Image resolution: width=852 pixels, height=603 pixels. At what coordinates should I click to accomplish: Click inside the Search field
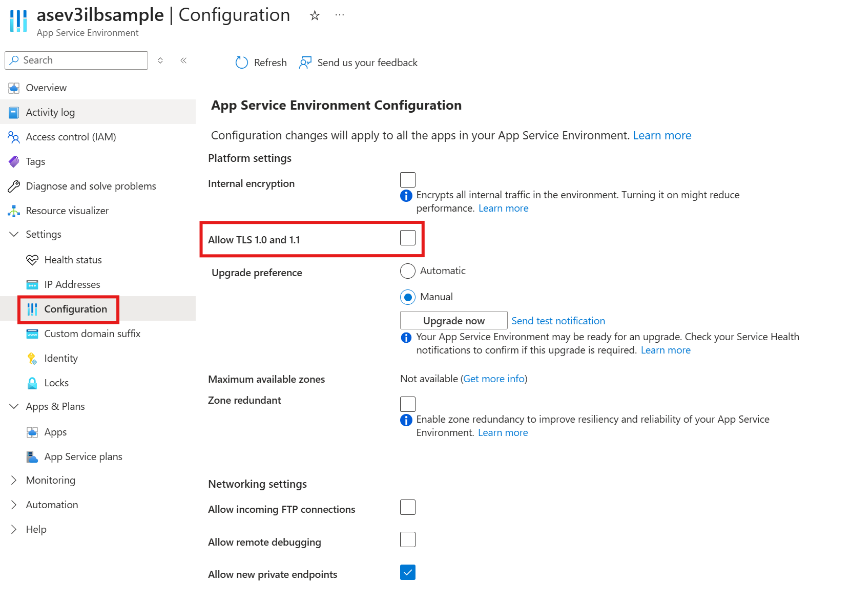[76, 60]
